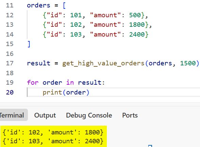Click the get_high_value_orders function call
This screenshot has height=147, width=200.
point(103,63)
